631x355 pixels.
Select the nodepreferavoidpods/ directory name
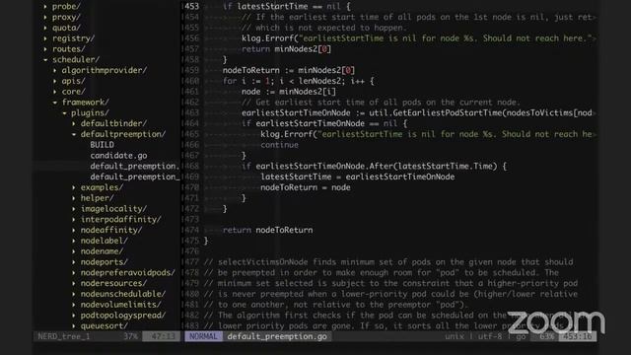[x=128, y=273]
